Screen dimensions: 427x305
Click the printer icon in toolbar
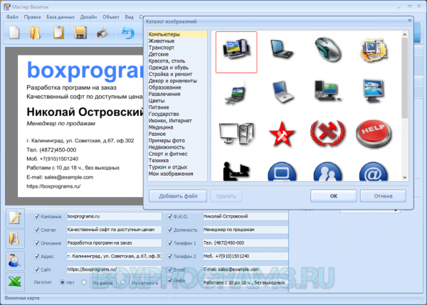click(x=102, y=33)
